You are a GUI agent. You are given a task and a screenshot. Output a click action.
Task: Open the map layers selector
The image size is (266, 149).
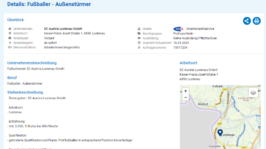(253, 92)
